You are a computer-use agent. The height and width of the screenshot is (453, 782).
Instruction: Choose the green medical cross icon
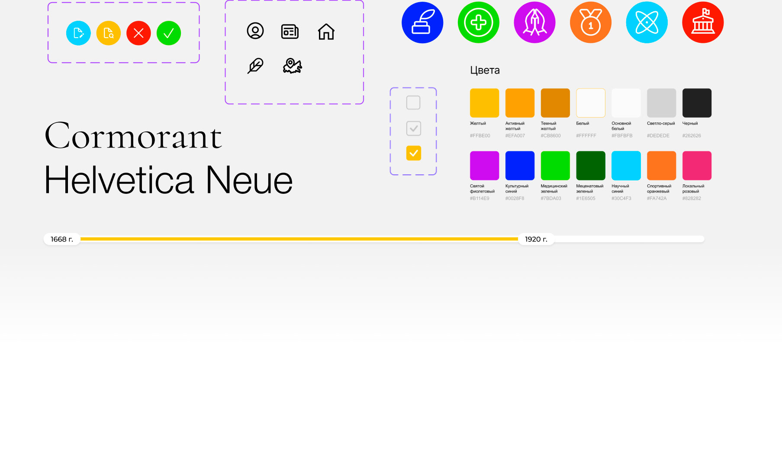(x=479, y=22)
